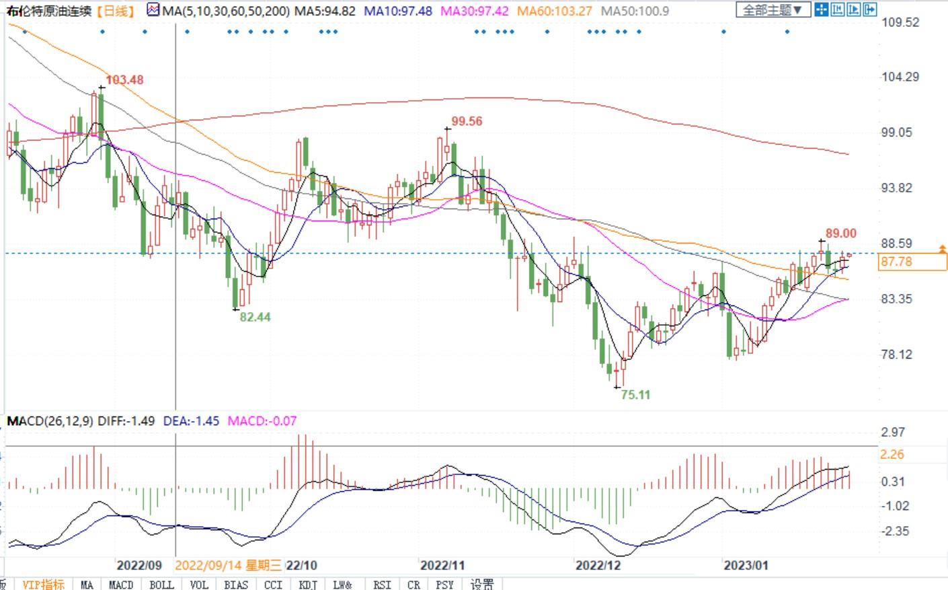
Task: Click the first blue news dot at top left
Action: tap(25, 32)
